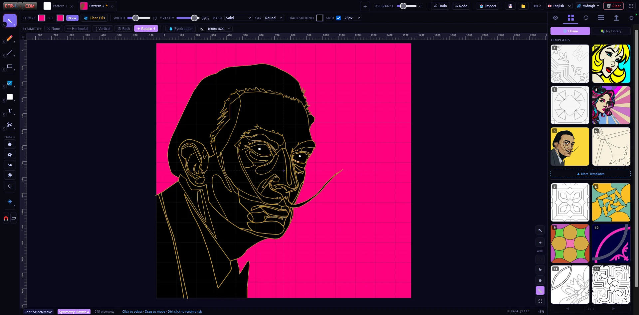The width and height of the screenshot is (639, 315).
Task: Click the Undo button
Action: point(440,6)
